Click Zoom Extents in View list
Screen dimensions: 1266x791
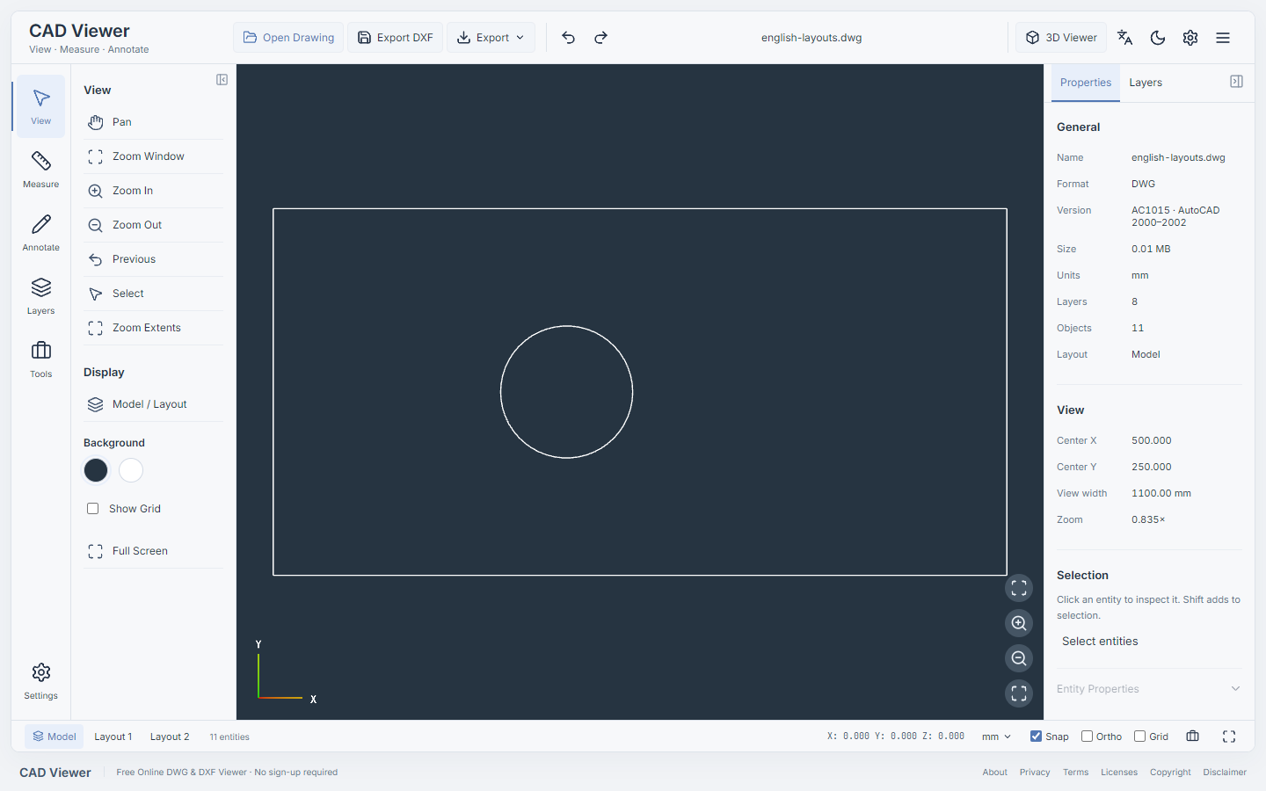pyautogui.click(x=153, y=328)
